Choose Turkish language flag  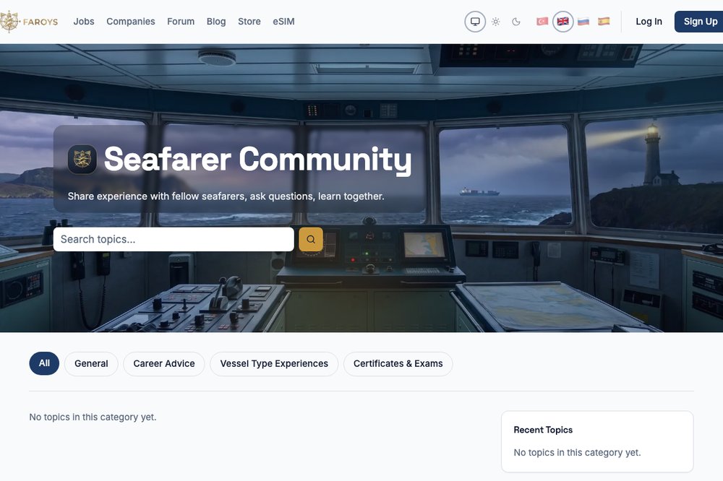click(542, 21)
